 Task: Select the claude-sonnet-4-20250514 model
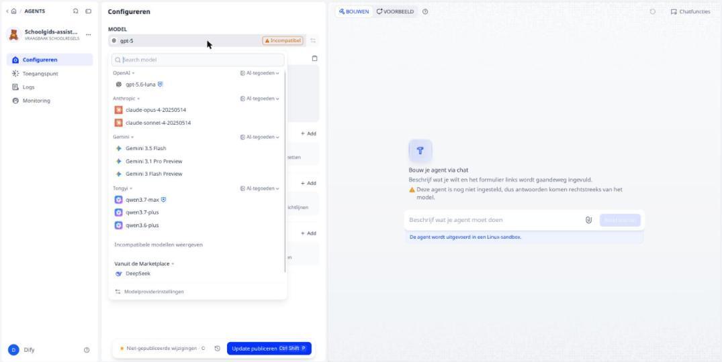tap(197, 123)
